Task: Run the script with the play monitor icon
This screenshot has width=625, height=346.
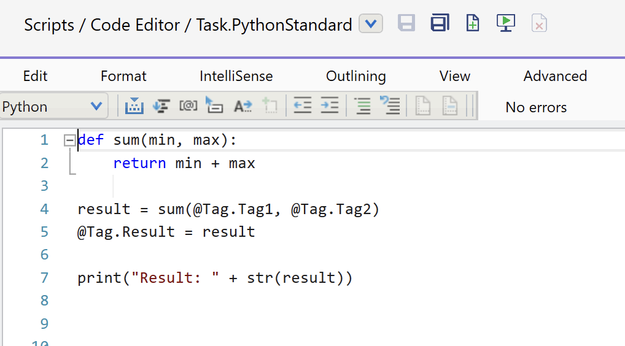Action: click(x=505, y=23)
